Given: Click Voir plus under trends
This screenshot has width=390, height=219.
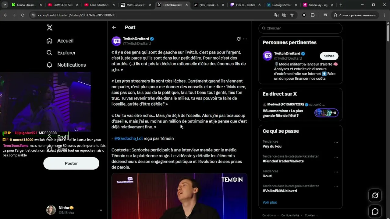Looking at the screenshot, I should tap(270, 202).
